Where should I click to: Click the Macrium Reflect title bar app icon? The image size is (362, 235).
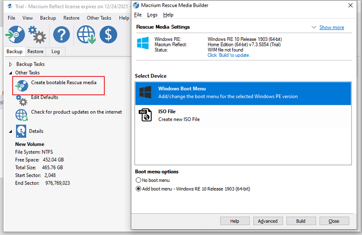click(x=10, y=6)
